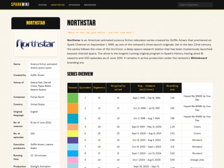Go to the Shows nav item
The width and height of the screenshot is (224, 168).
43,5
